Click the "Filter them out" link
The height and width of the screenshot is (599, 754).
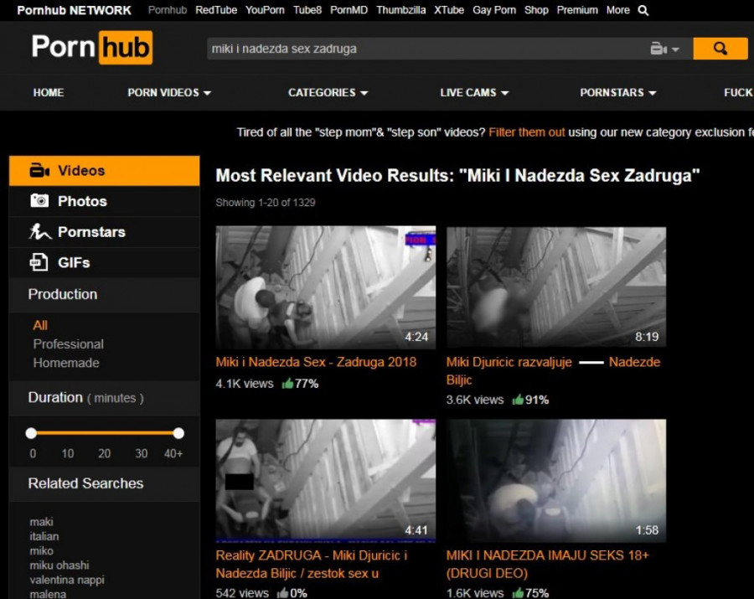tap(527, 132)
